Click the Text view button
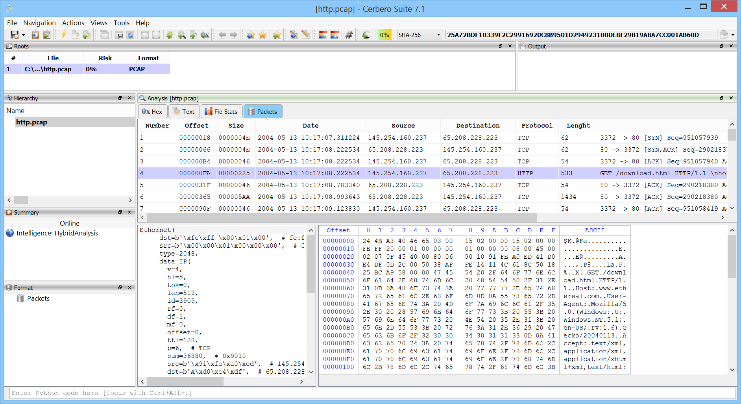Viewport: 741px width, 404px height. 184,111
